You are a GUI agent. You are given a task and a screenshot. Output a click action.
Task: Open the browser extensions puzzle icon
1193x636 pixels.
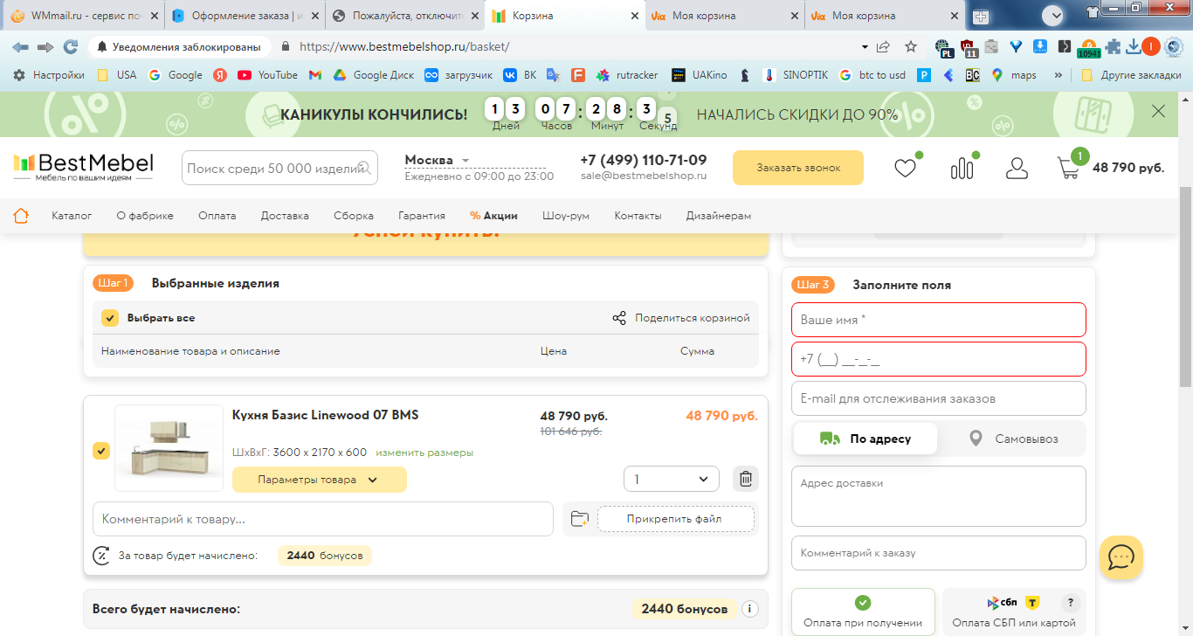[1112, 46]
